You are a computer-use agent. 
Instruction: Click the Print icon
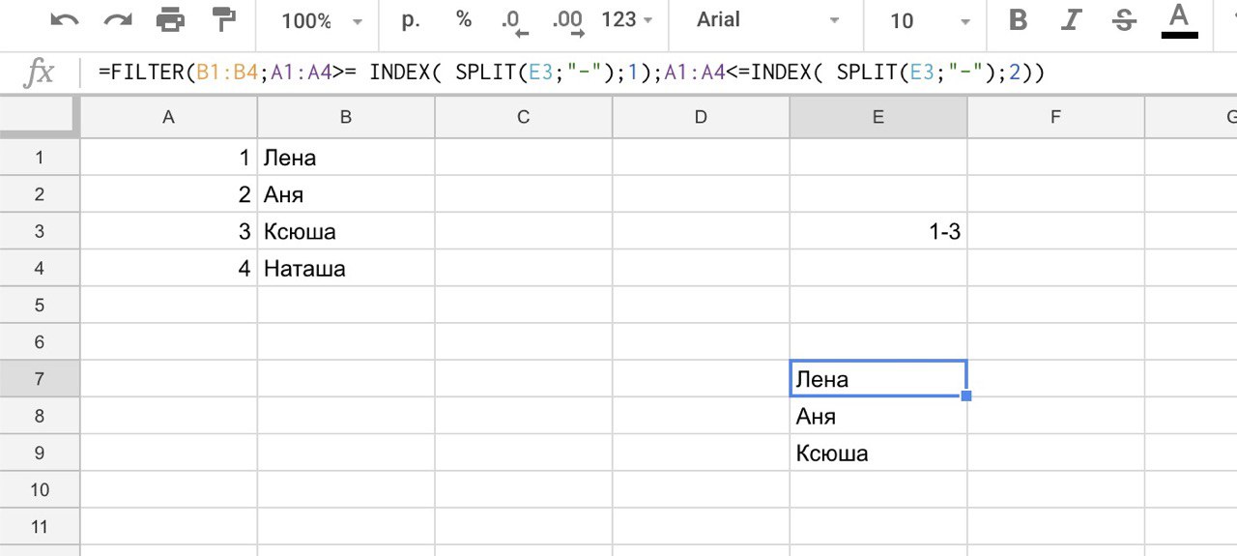(x=170, y=20)
